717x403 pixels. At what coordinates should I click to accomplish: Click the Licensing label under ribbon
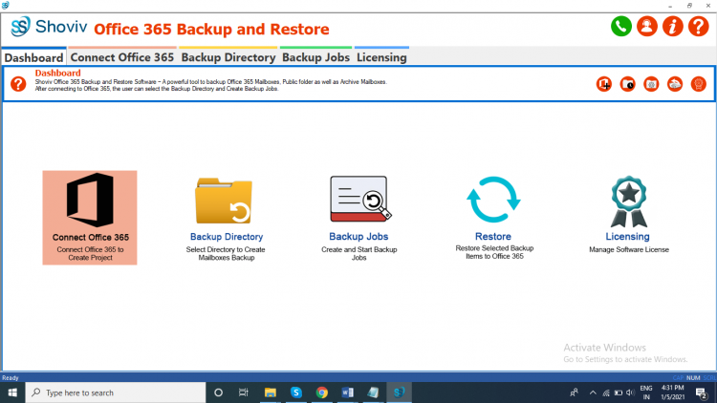coord(627,236)
